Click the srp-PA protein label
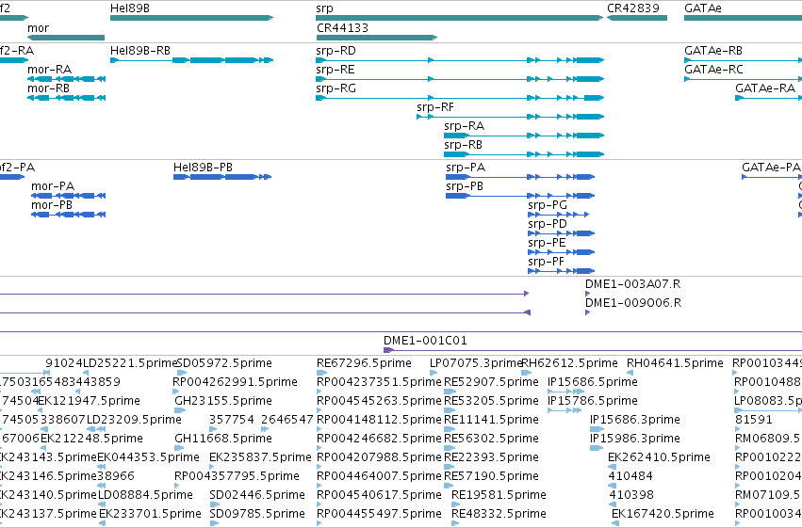The width and height of the screenshot is (802, 528). (466, 168)
